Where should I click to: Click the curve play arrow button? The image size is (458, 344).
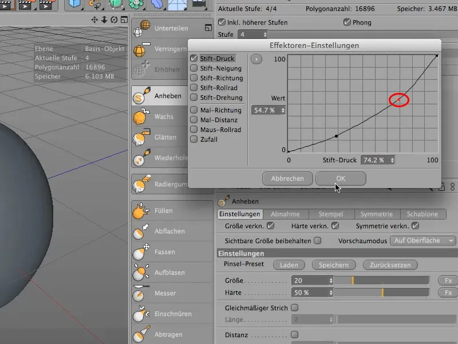click(x=256, y=59)
